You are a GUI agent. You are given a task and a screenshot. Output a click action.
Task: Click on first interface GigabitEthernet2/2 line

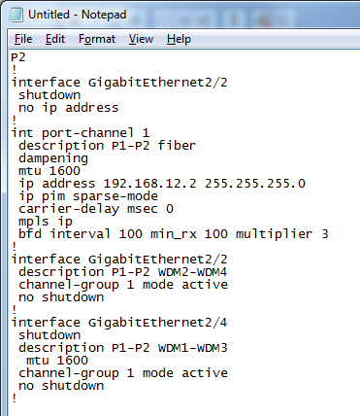pyautogui.click(x=119, y=83)
